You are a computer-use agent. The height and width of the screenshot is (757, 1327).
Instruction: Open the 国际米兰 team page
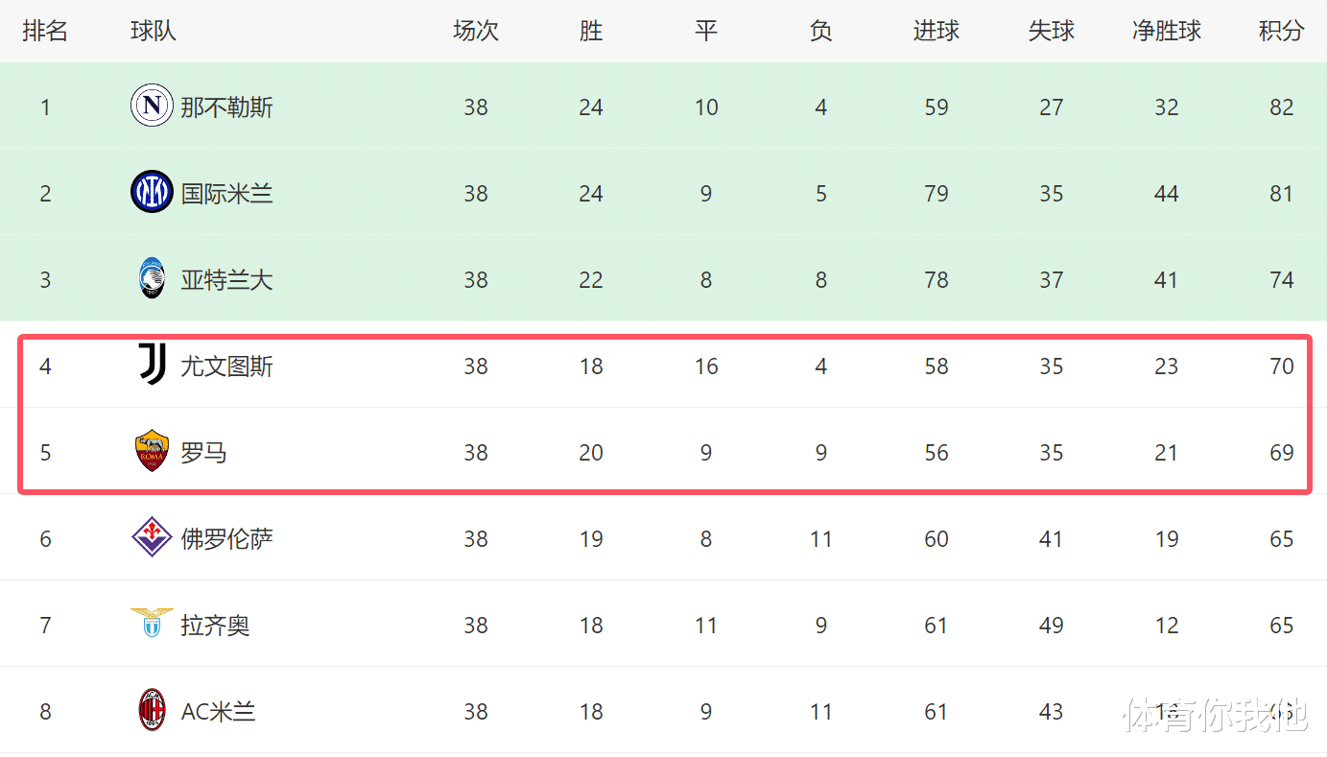(226, 193)
